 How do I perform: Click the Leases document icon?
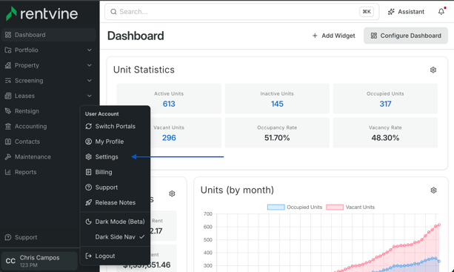click(x=8, y=96)
